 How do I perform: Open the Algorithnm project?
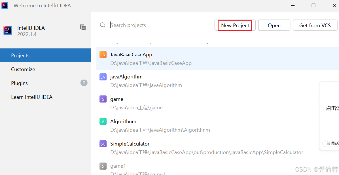tap(218, 125)
